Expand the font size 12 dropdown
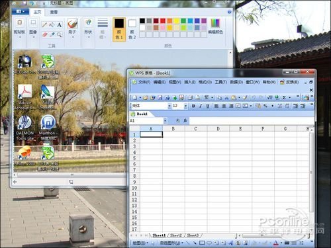The image size is (331, 248). tap(185, 106)
